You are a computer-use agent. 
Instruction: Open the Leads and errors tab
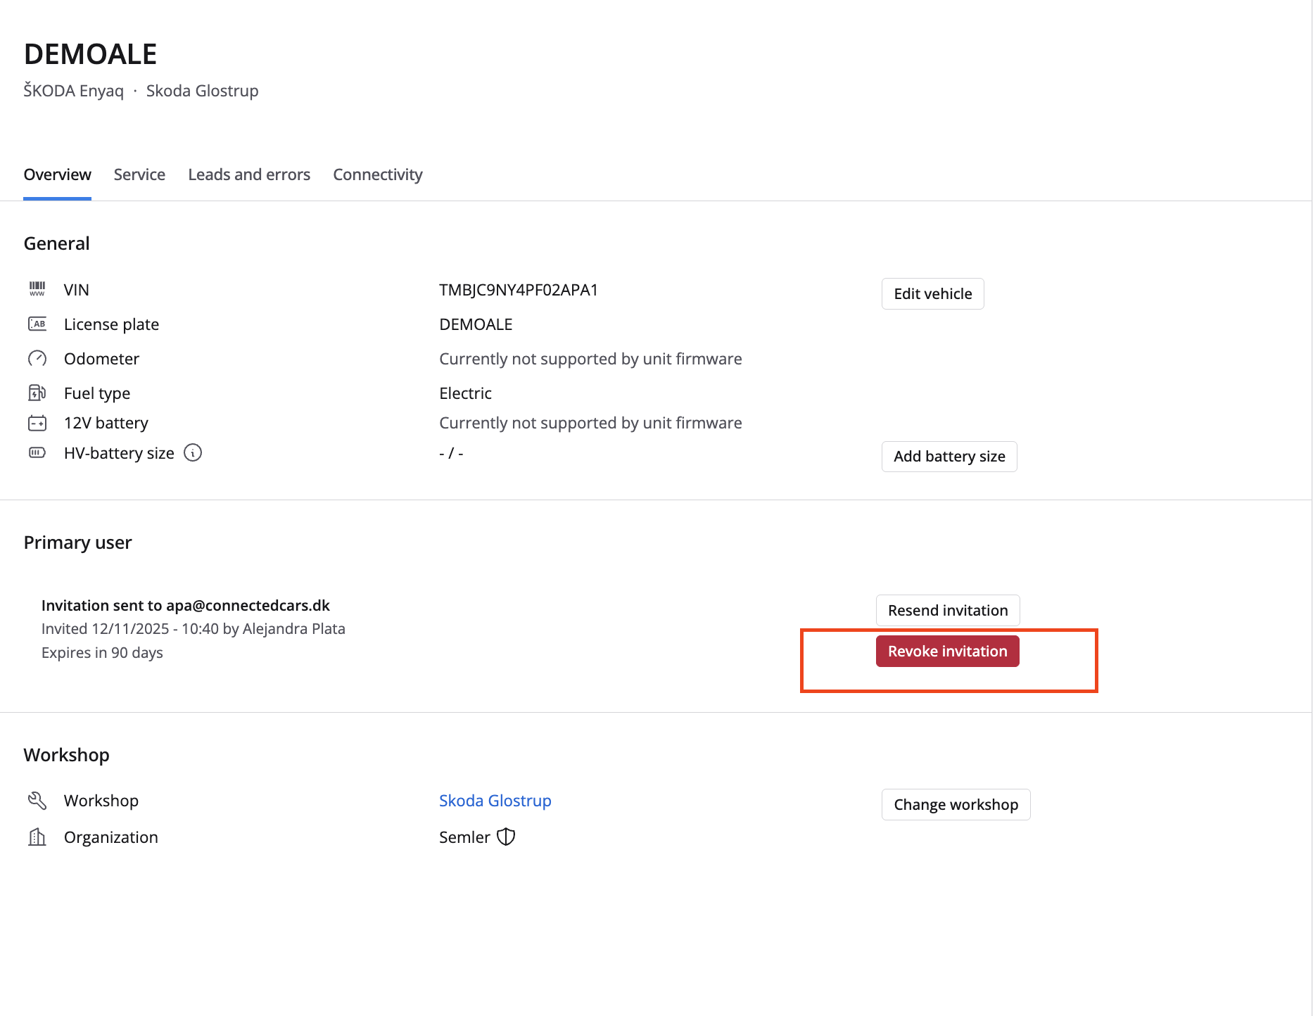249,174
